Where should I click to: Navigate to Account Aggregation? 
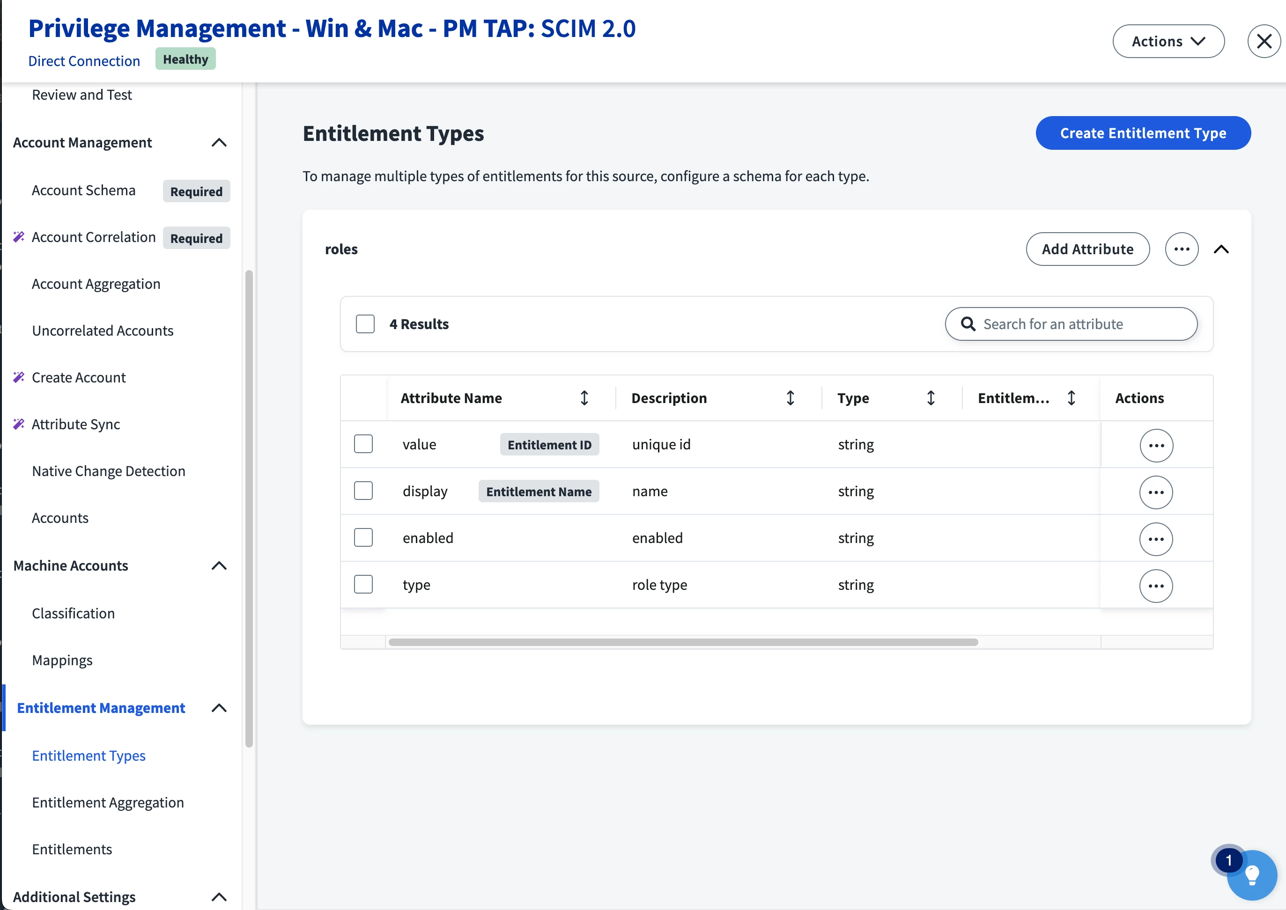(x=96, y=284)
